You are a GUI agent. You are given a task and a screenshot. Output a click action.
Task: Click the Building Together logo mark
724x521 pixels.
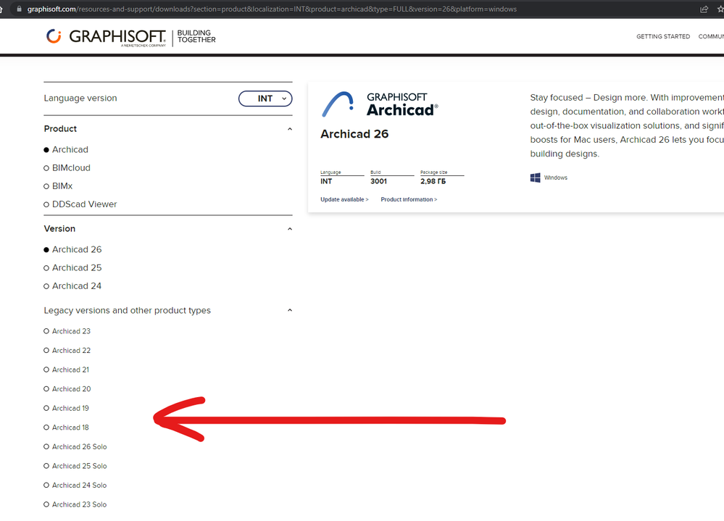(196, 36)
